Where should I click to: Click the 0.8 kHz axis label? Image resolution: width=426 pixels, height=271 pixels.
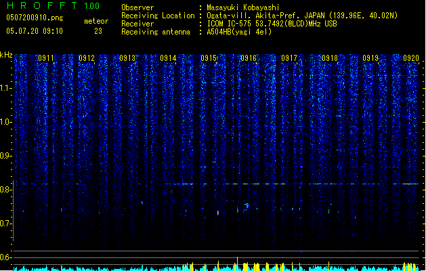tap(5, 190)
